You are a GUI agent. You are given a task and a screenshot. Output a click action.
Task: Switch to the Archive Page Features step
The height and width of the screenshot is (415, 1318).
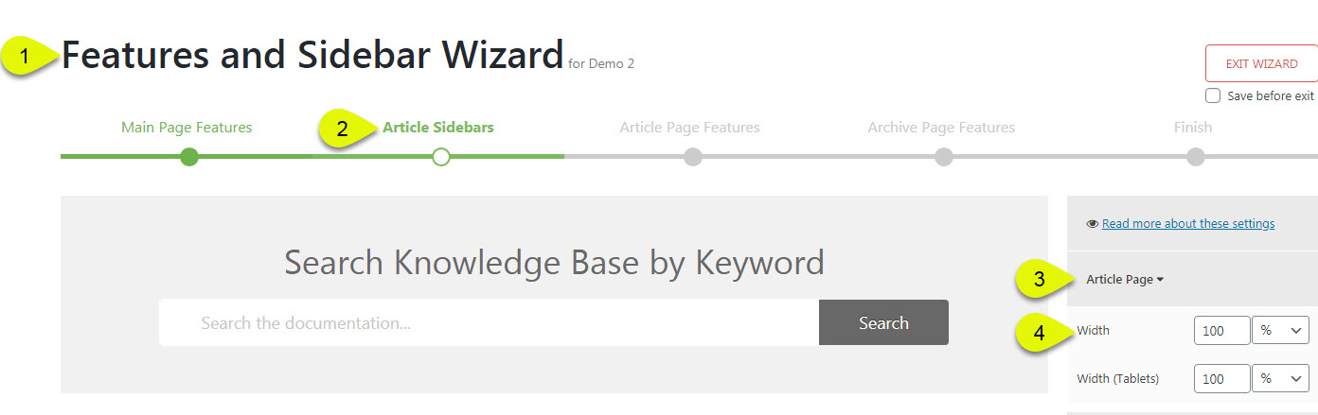click(941, 128)
